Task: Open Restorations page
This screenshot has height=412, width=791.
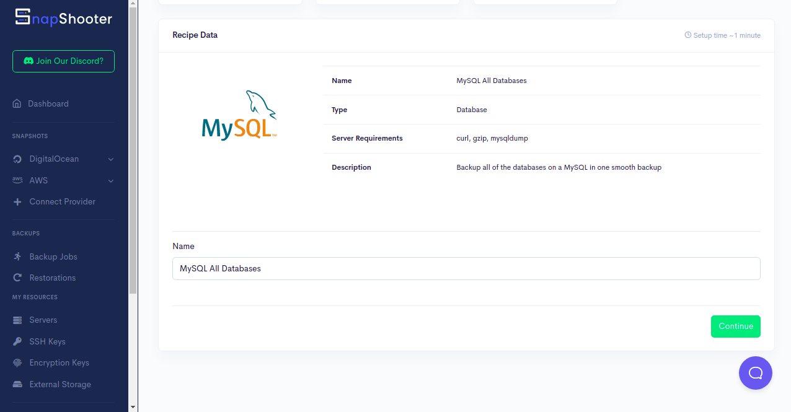Action: click(x=53, y=278)
